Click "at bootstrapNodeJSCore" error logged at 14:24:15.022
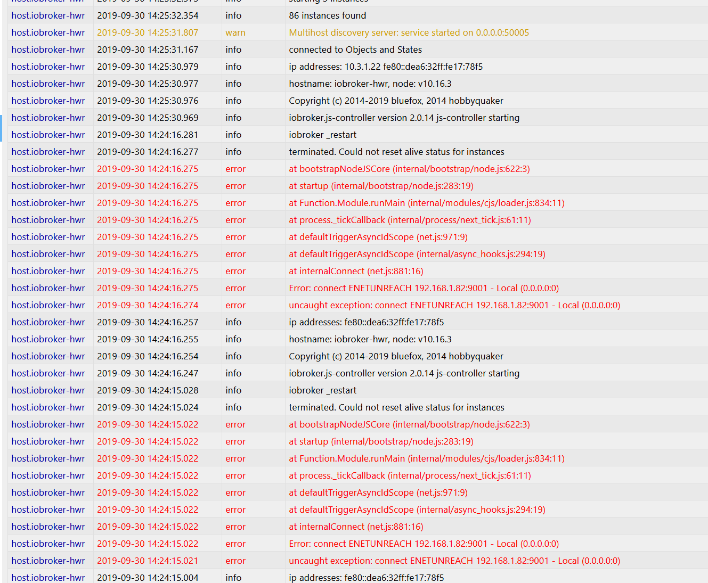The image size is (708, 583). [409, 424]
